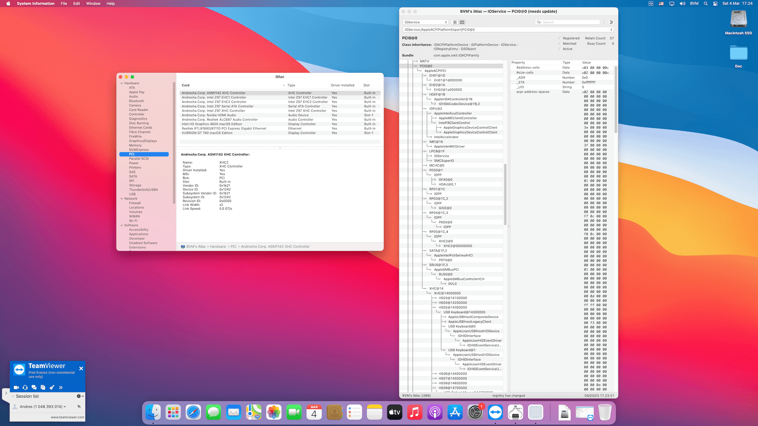This screenshot has height=426, width=758.
Task: Collapse the Session list section
Action: point(13,396)
